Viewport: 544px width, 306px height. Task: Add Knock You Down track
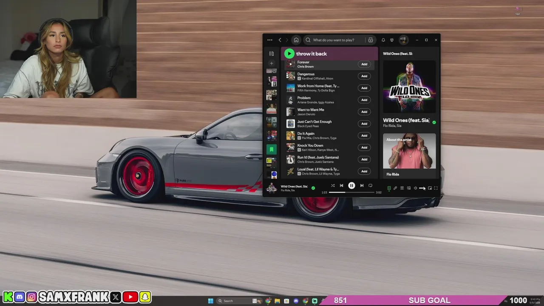(364, 147)
